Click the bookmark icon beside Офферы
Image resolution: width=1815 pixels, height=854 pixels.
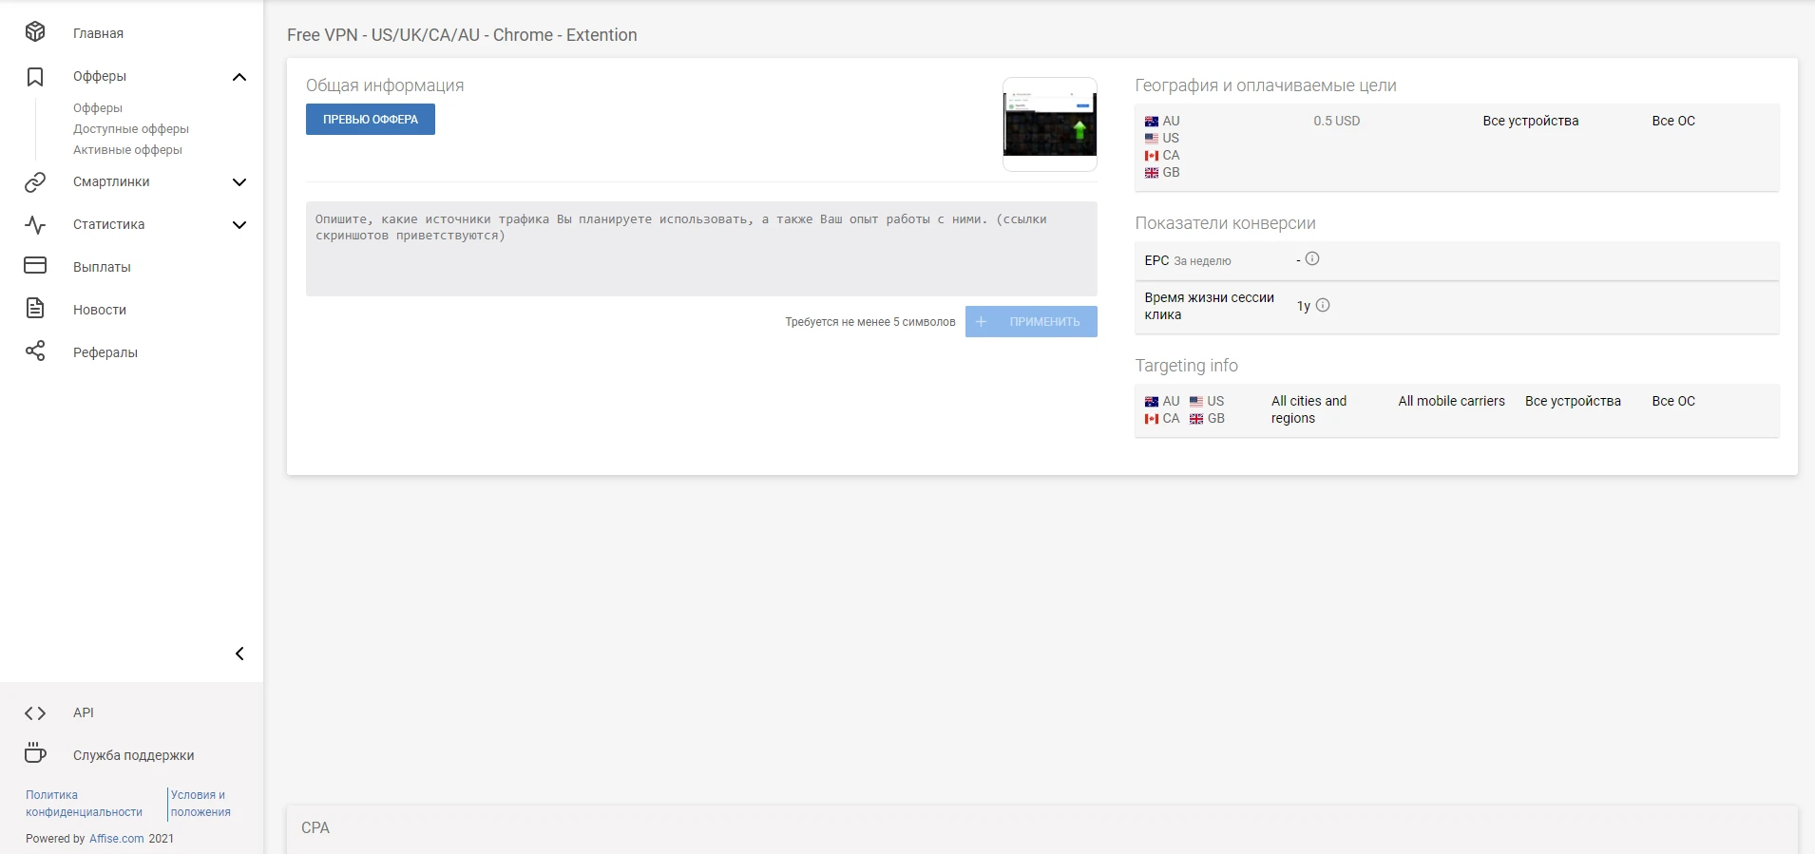(x=35, y=76)
